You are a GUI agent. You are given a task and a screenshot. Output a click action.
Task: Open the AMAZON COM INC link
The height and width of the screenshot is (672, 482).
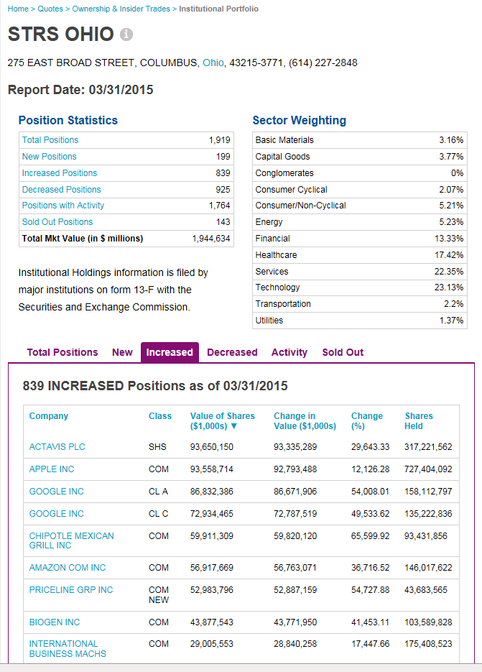point(68,568)
